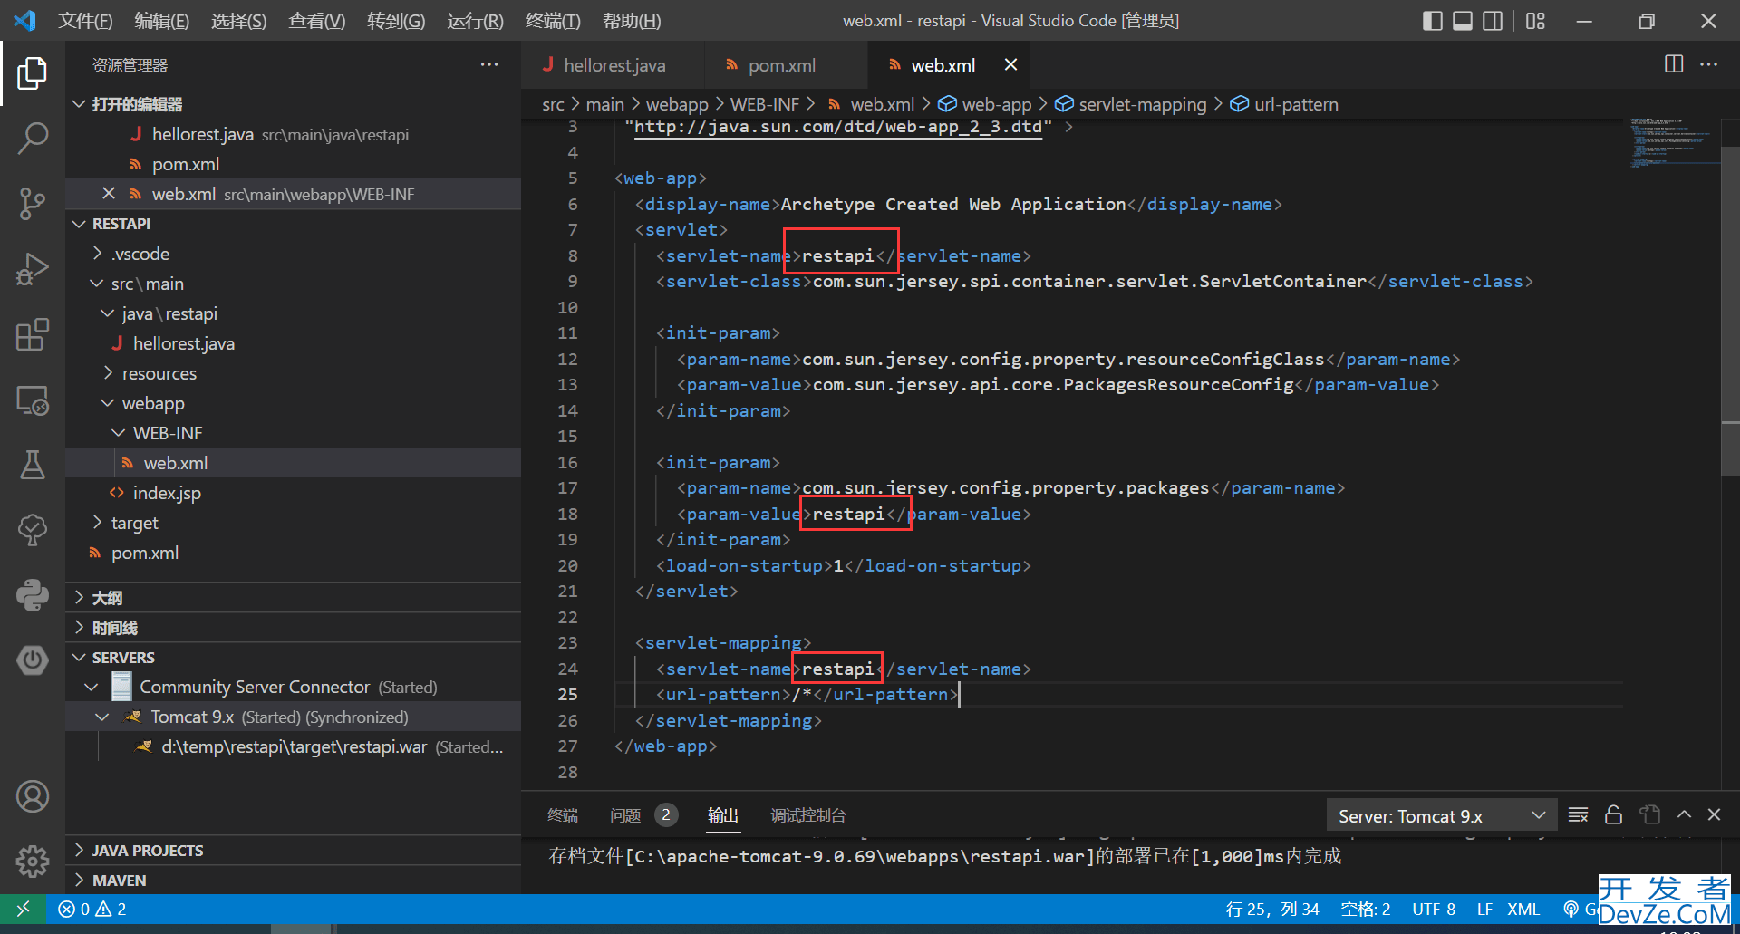Switch to the 问题 panel tab
1740x934 pixels.
click(625, 815)
